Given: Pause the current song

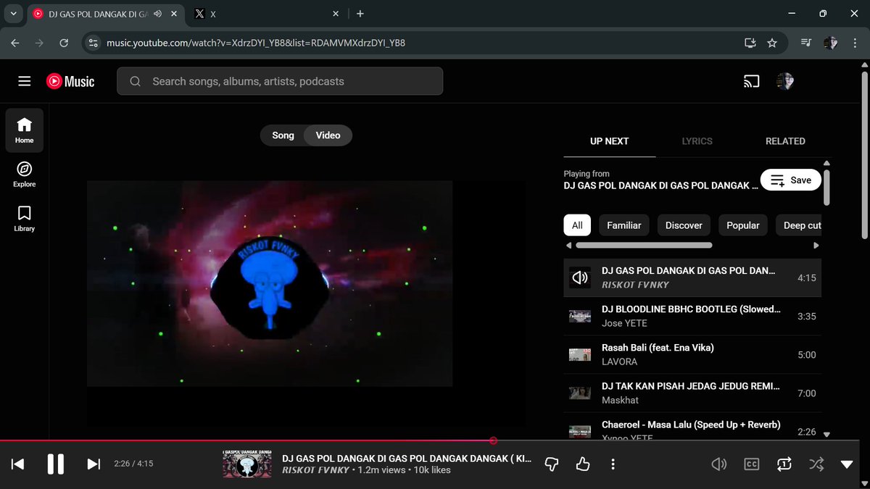Looking at the screenshot, I should pos(56,464).
